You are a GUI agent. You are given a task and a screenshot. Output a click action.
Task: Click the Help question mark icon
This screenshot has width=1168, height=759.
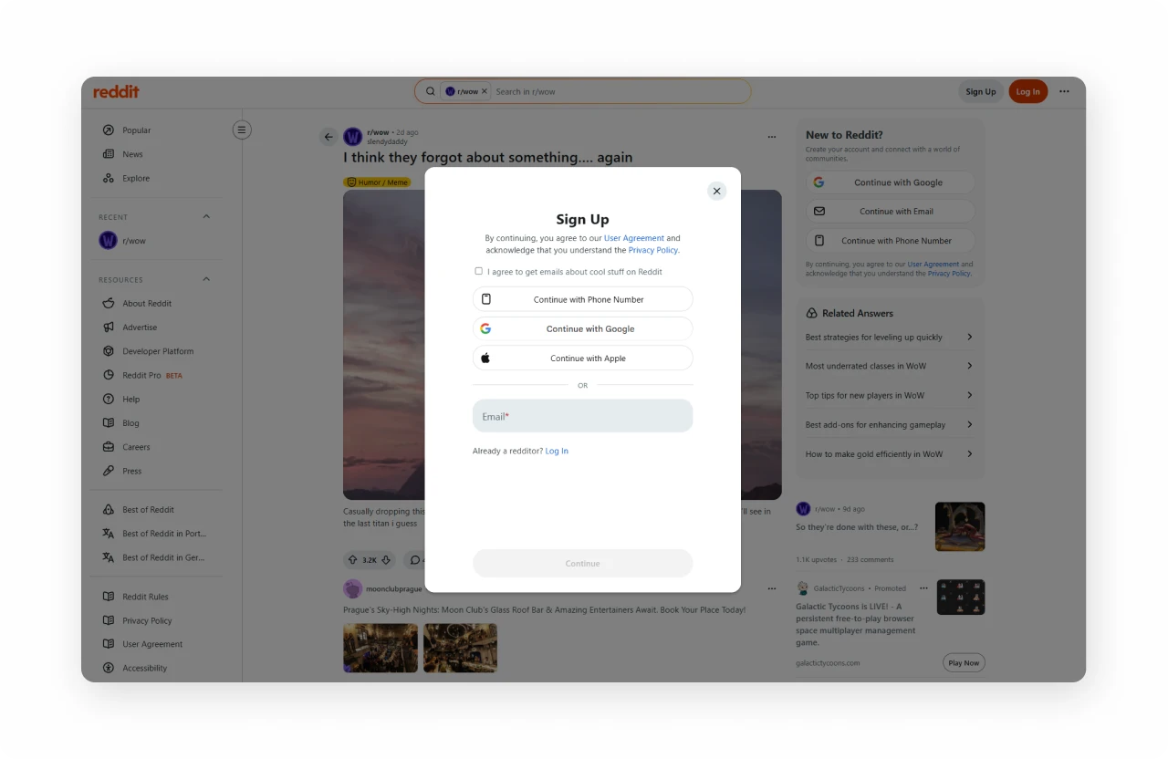pyautogui.click(x=109, y=399)
